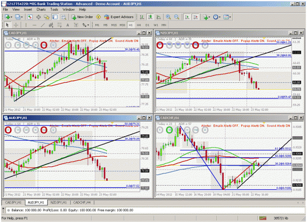The image size is (307, 222).
Task: Select the Fibonacci Retracement tool
Action: pyautogui.click(x=59, y=25)
